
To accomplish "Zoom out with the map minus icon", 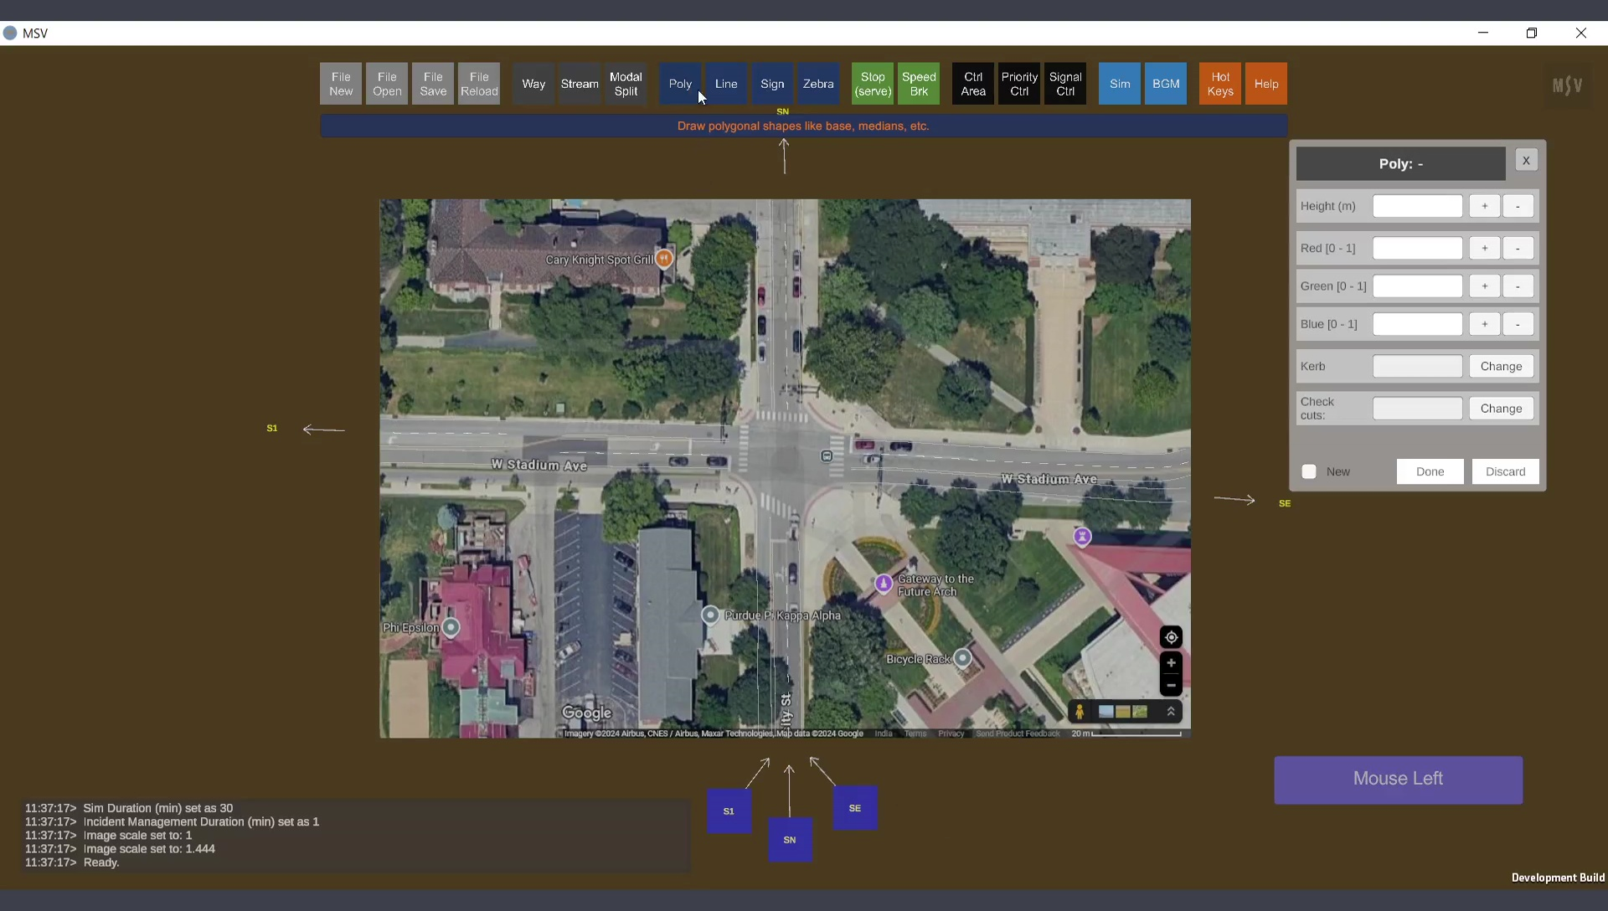I will point(1171,685).
